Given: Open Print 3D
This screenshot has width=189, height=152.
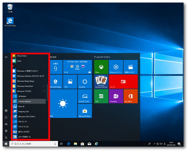Looking at the screenshot, I should [29, 106].
